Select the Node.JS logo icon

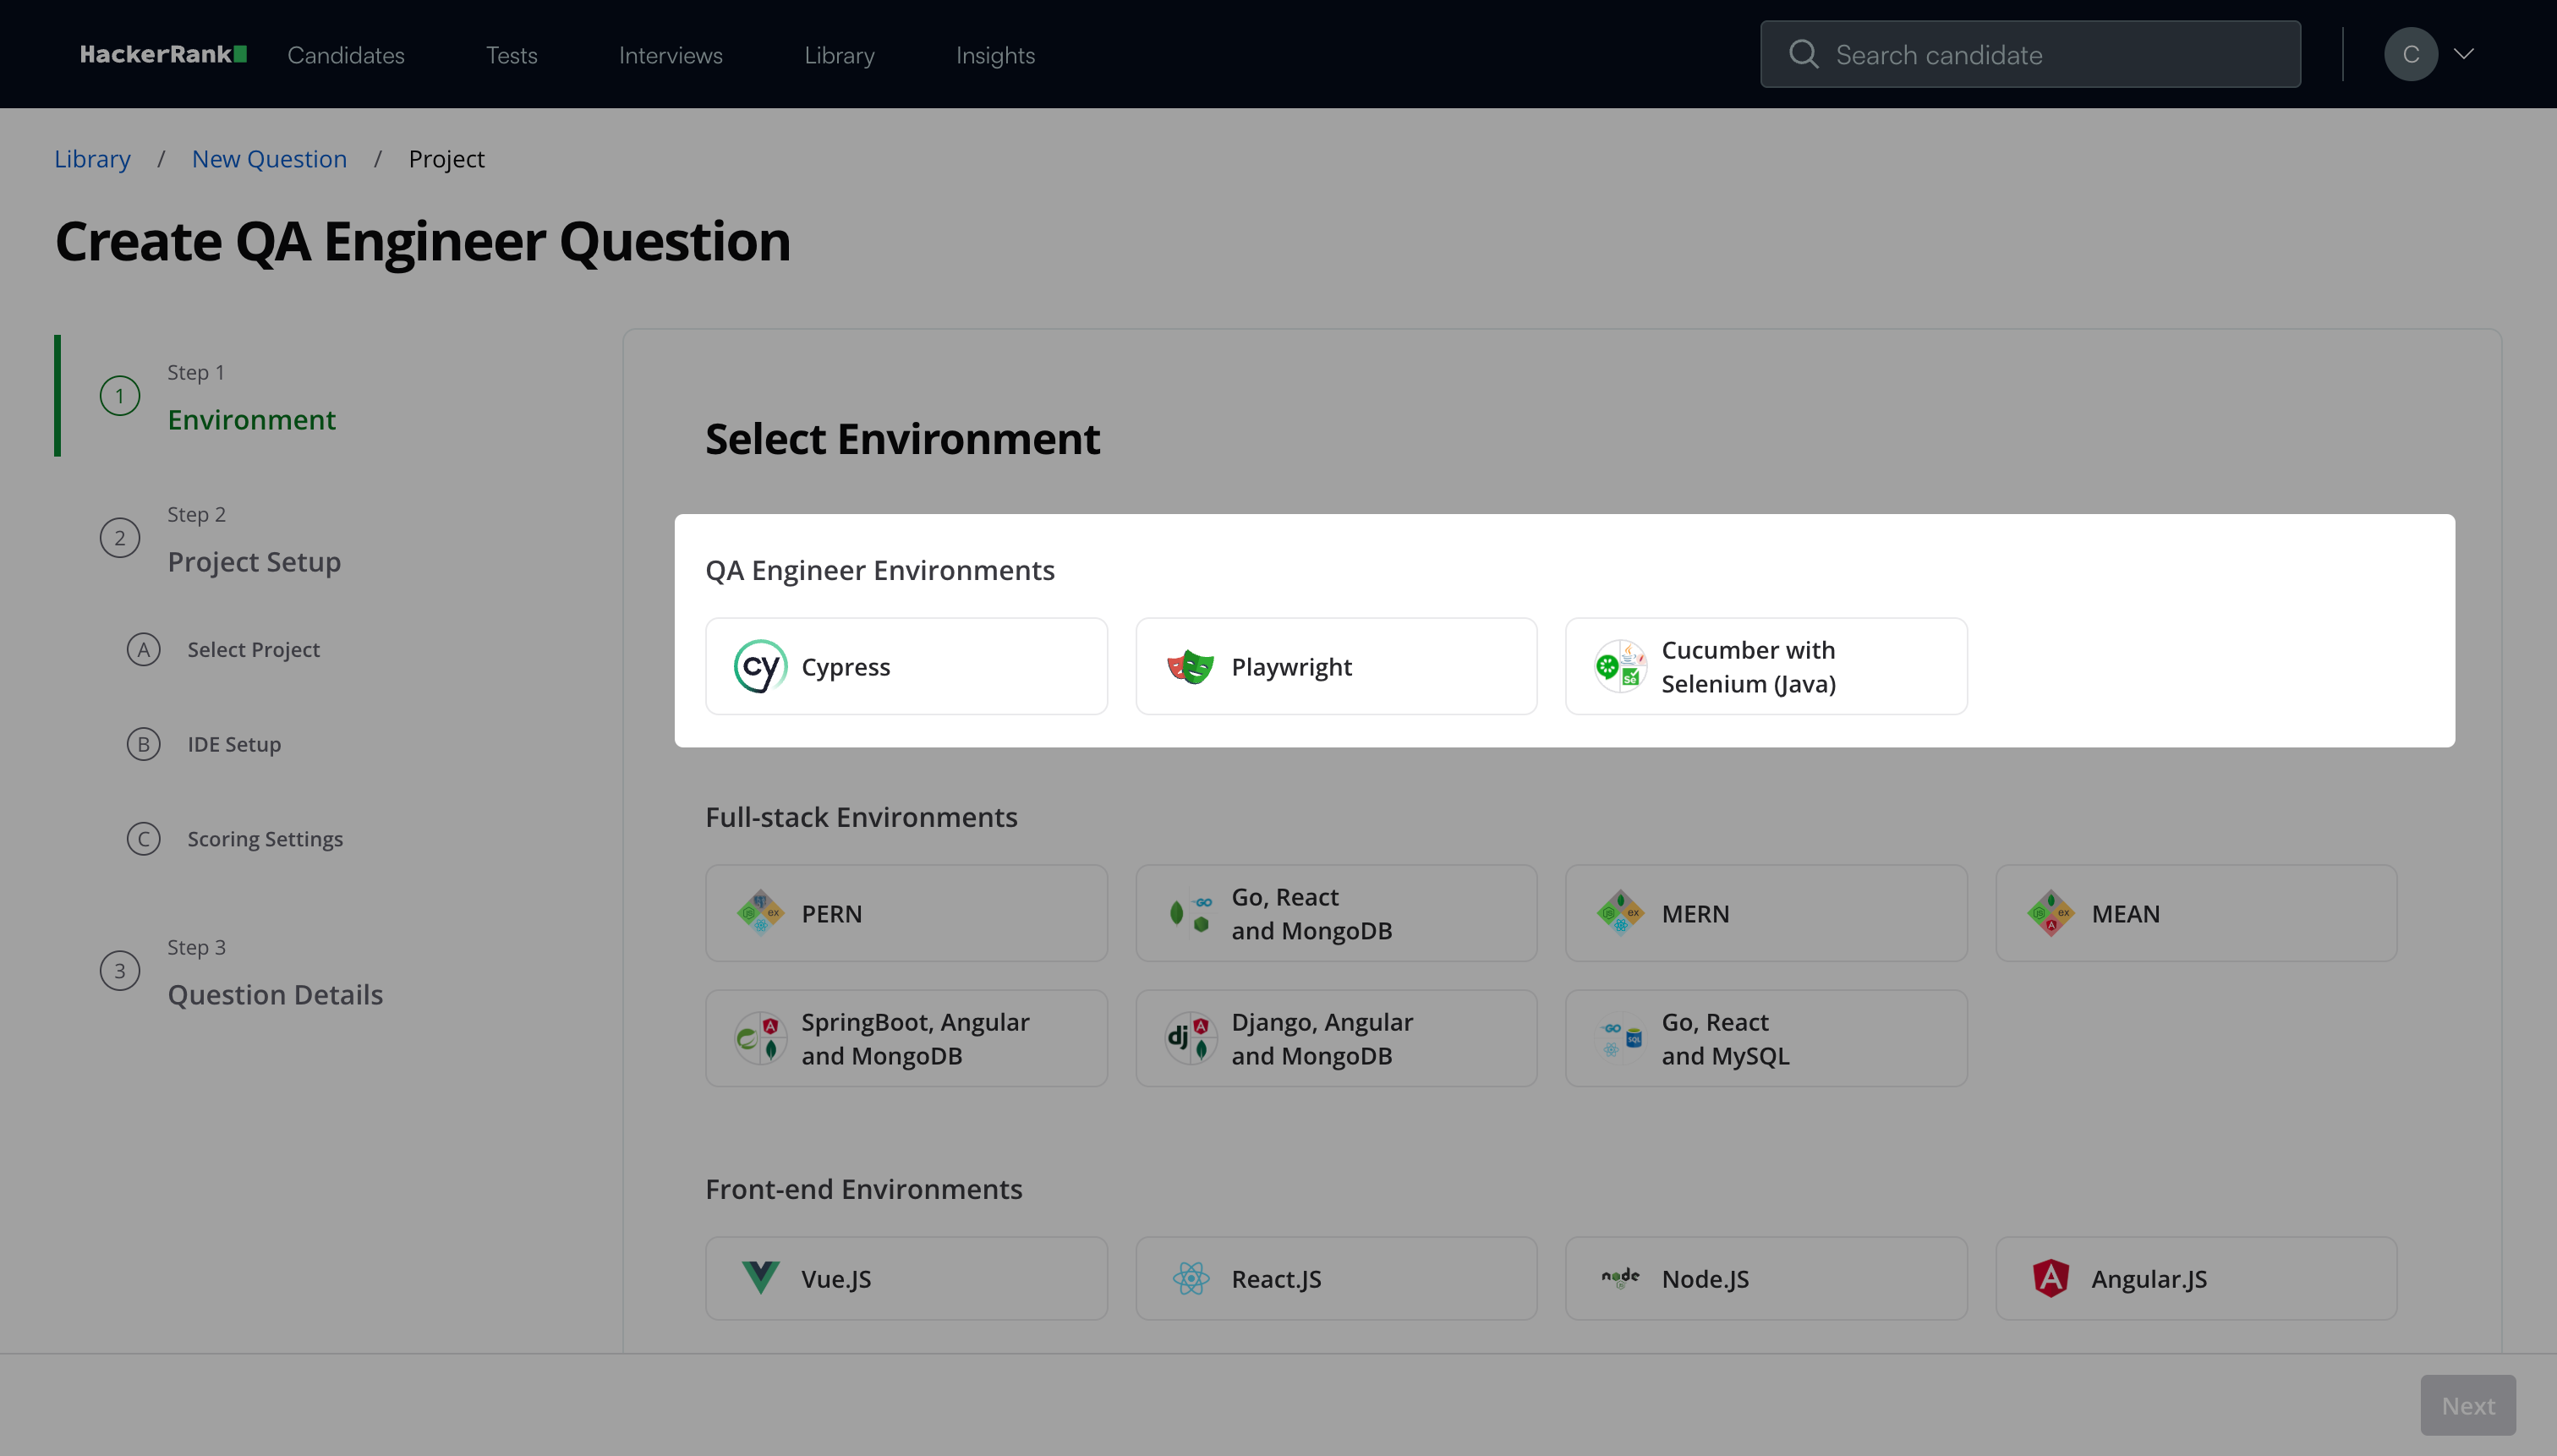[x=1620, y=1278]
